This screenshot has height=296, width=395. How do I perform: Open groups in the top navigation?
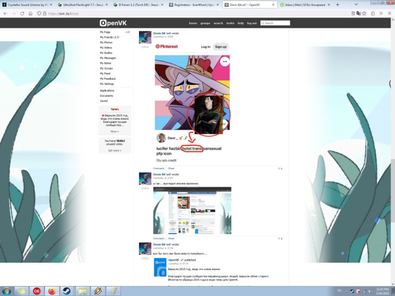tap(205, 23)
